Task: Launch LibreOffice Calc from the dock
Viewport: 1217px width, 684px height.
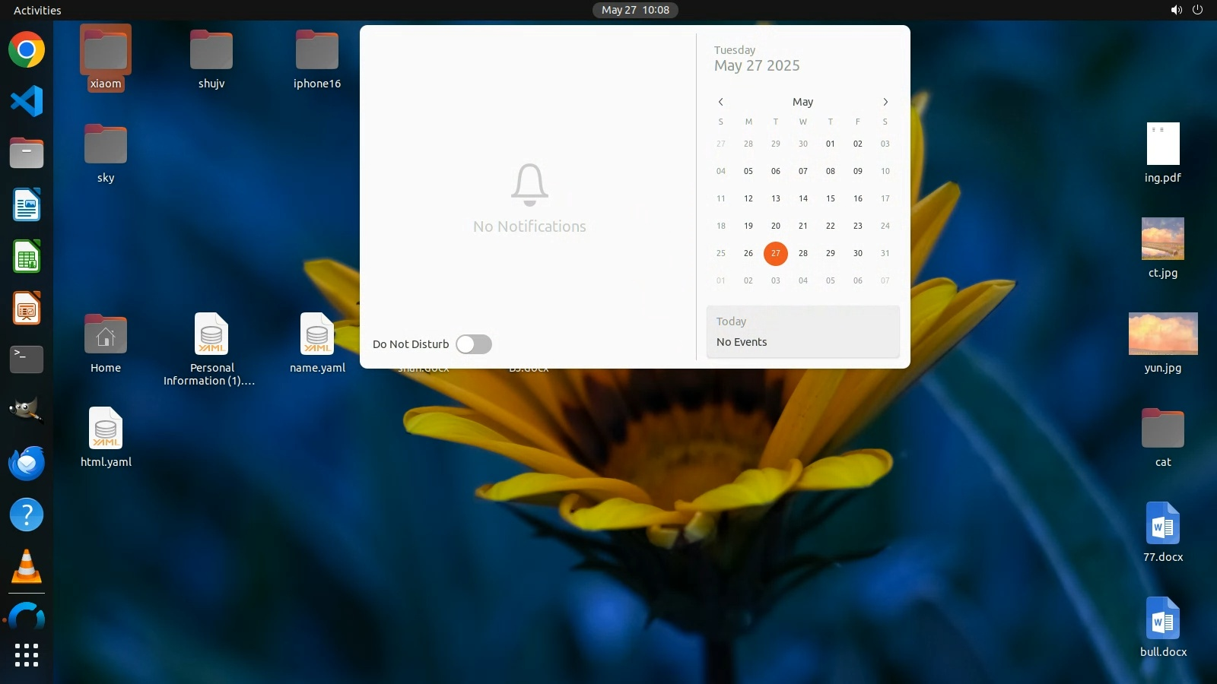Action: [27, 257]
